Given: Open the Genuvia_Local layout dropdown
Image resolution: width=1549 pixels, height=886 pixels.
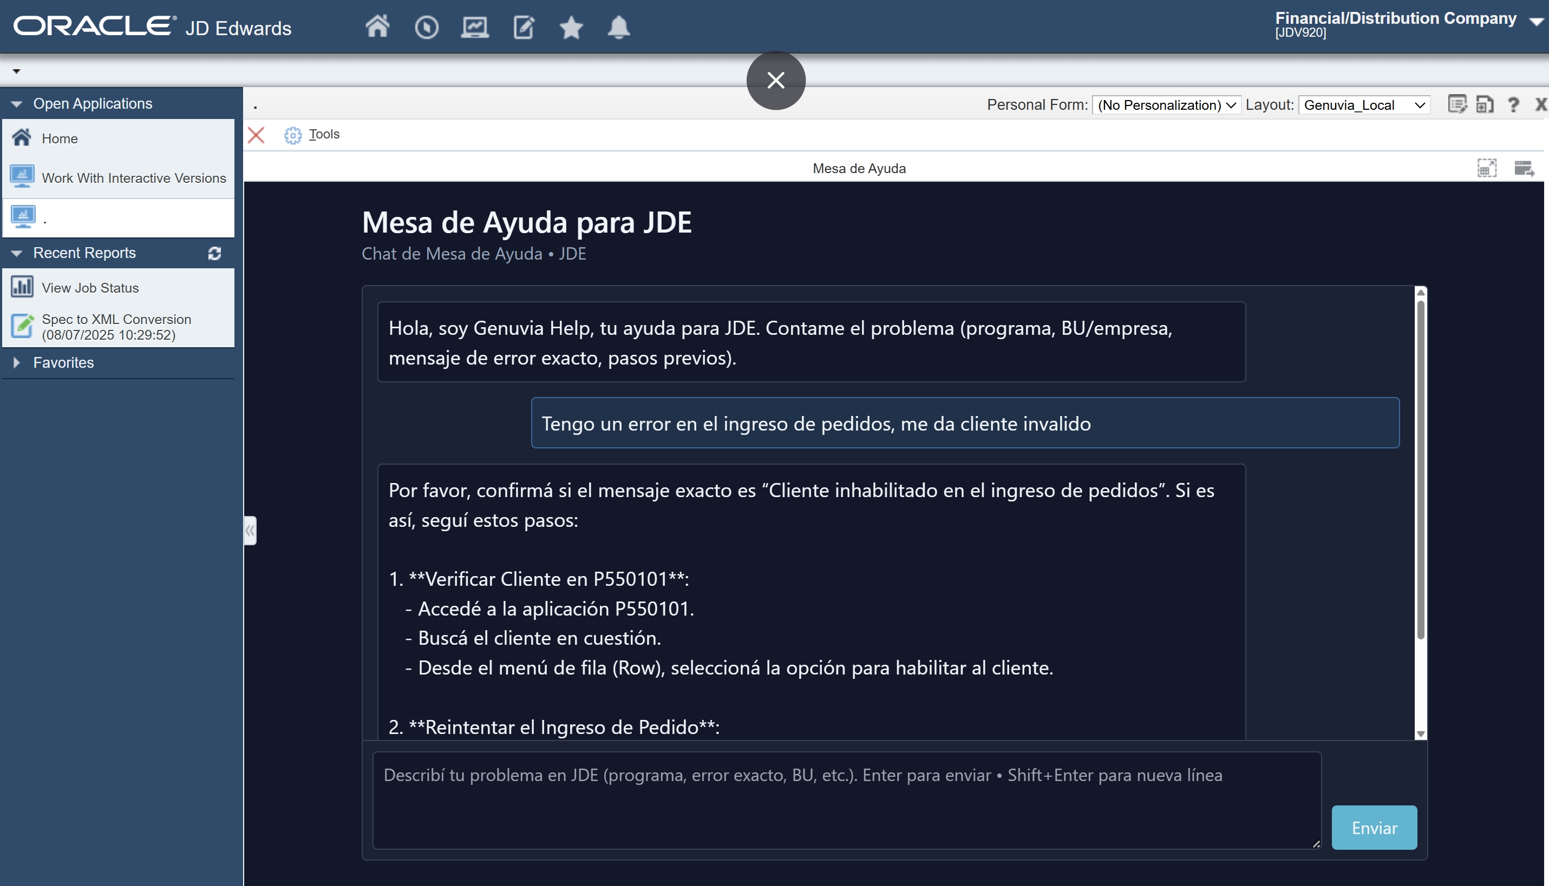Looking at the screenshot, I should 1364,104.
